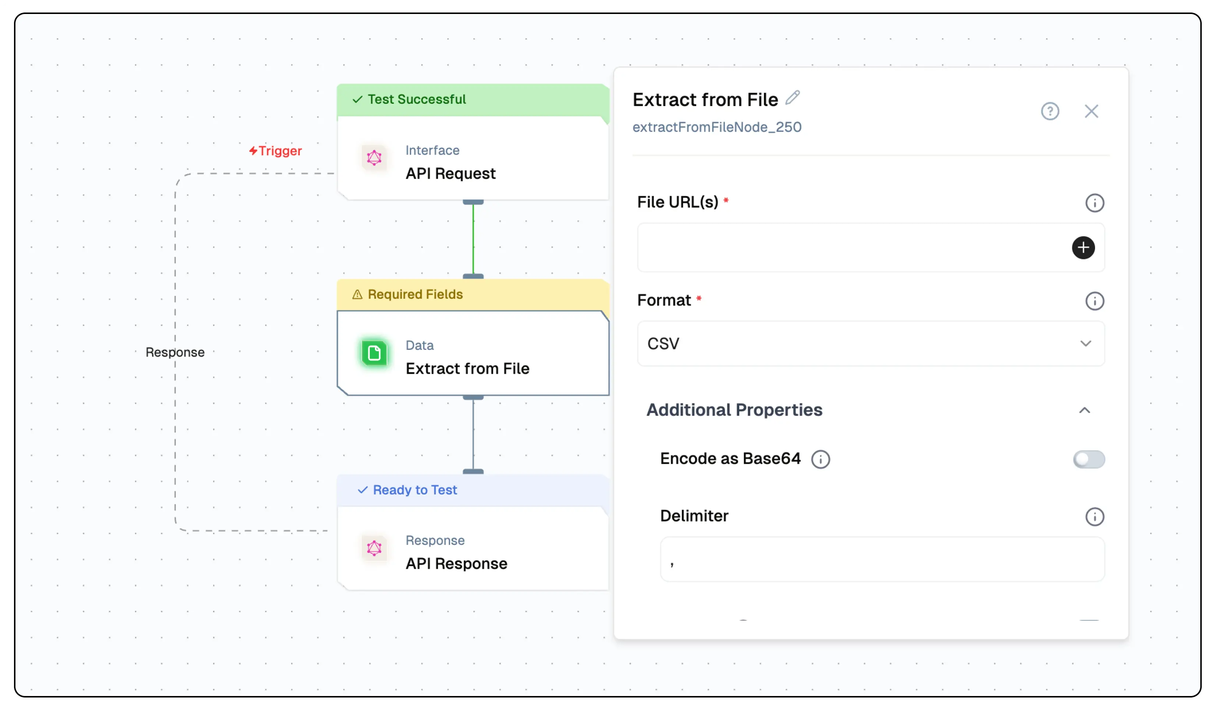The width and height of the screenshot is (1215, 710).
Task: Select the green Extract from File node icon
Action: click(x=374, y=353)
